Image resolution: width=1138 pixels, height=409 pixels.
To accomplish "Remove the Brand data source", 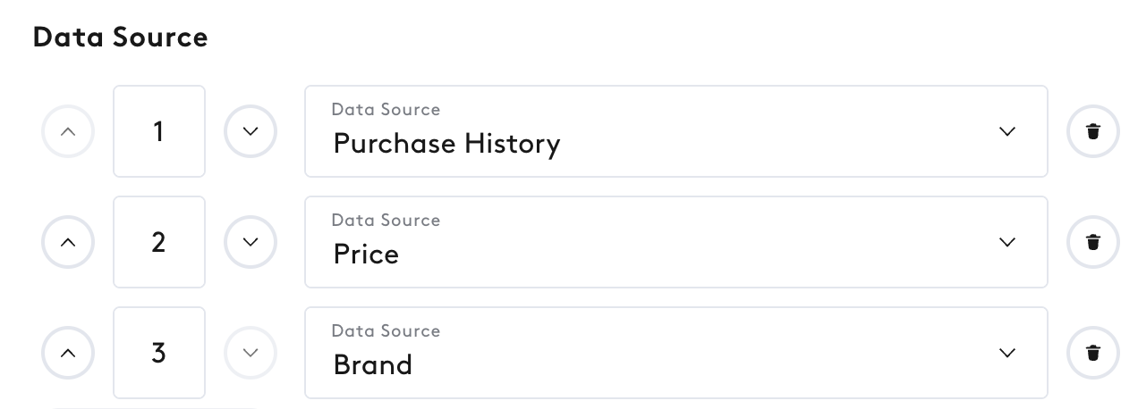I will click(x=1093, y=353).
